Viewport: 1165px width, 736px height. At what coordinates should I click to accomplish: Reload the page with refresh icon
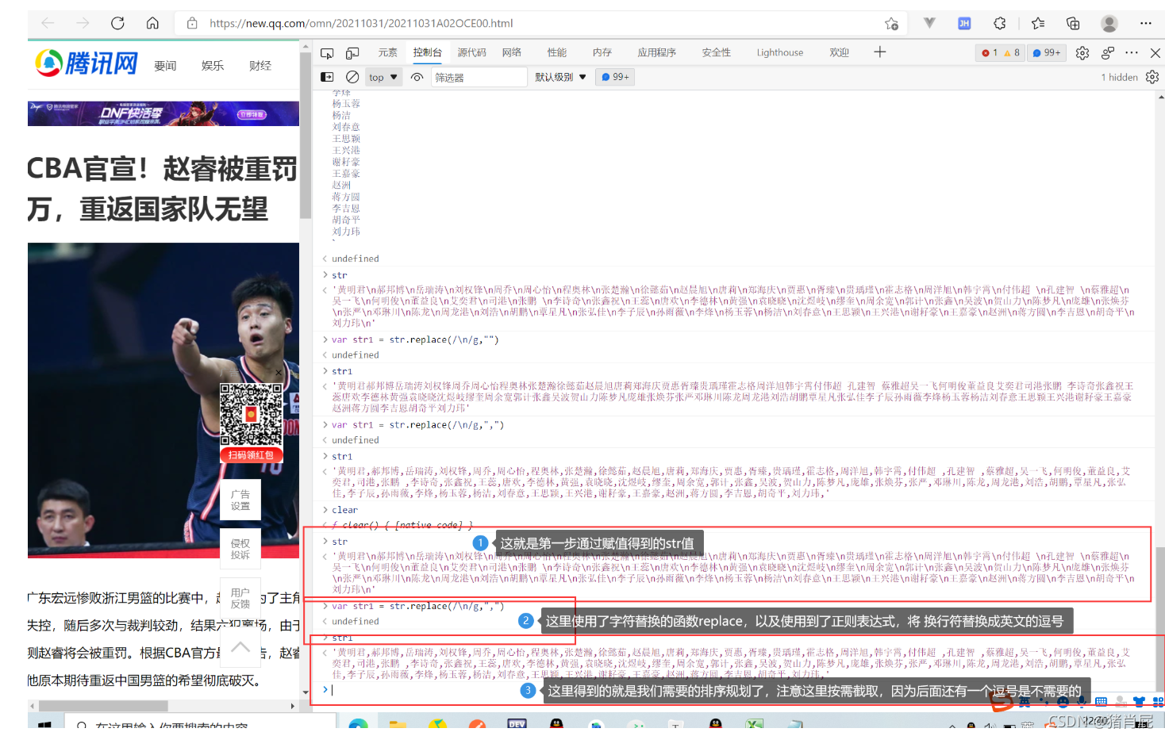117,23
